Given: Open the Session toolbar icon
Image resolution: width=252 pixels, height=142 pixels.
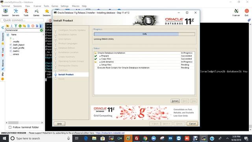Looking at the screenshot, I should pos(5,13).
